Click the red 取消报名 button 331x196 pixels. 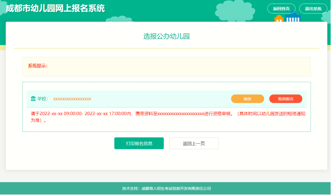286,99
